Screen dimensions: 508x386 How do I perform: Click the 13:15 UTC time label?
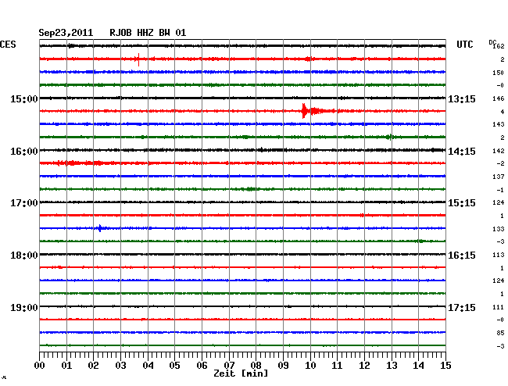(x=462, y=98)
